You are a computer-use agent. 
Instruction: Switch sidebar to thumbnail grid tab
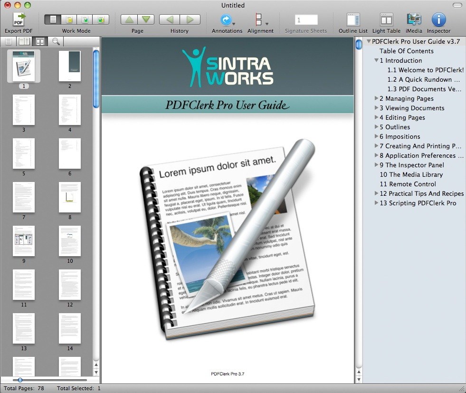click(x=40, y=41)
